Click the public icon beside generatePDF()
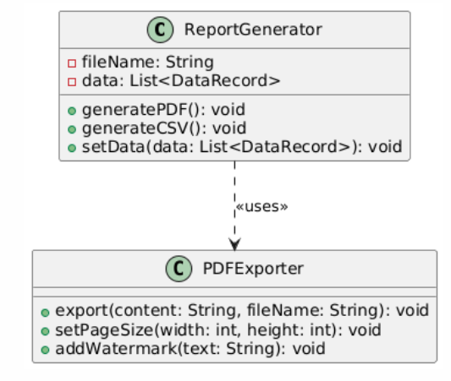The height and width of the screenshot is (381, 451). pyautogui.click(x=72, y=111)
